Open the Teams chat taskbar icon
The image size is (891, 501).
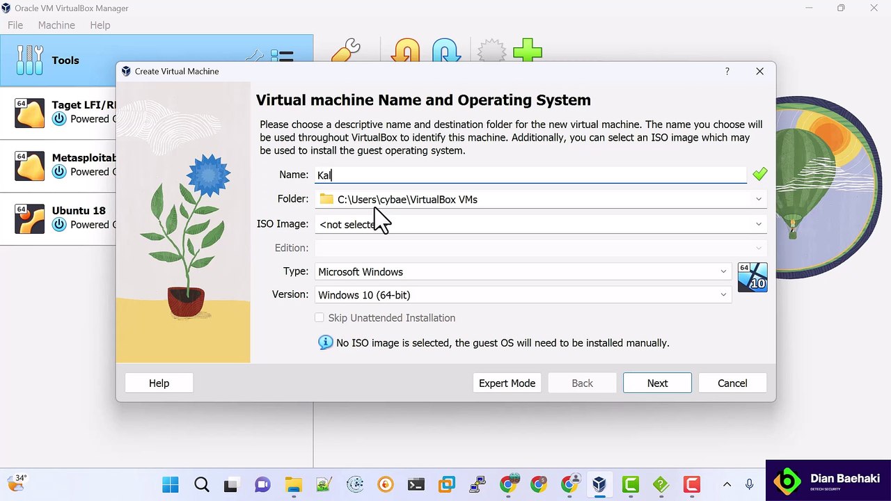pyautogui.click(x=262, y=484)
